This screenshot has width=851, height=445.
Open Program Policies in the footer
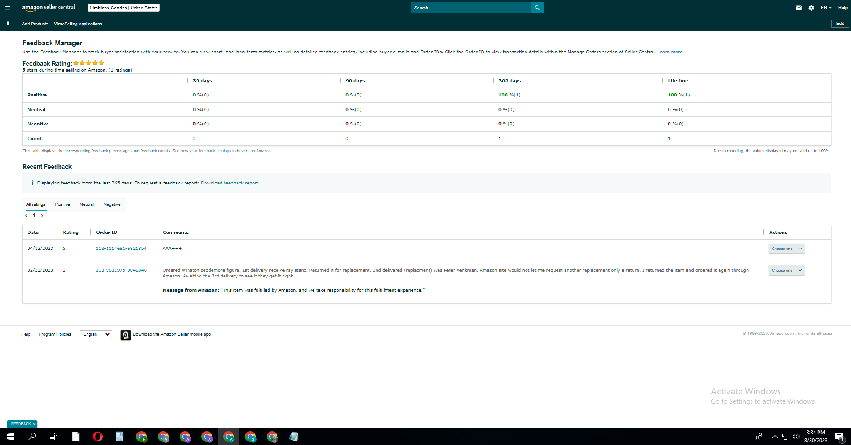[x=55, y=334]
